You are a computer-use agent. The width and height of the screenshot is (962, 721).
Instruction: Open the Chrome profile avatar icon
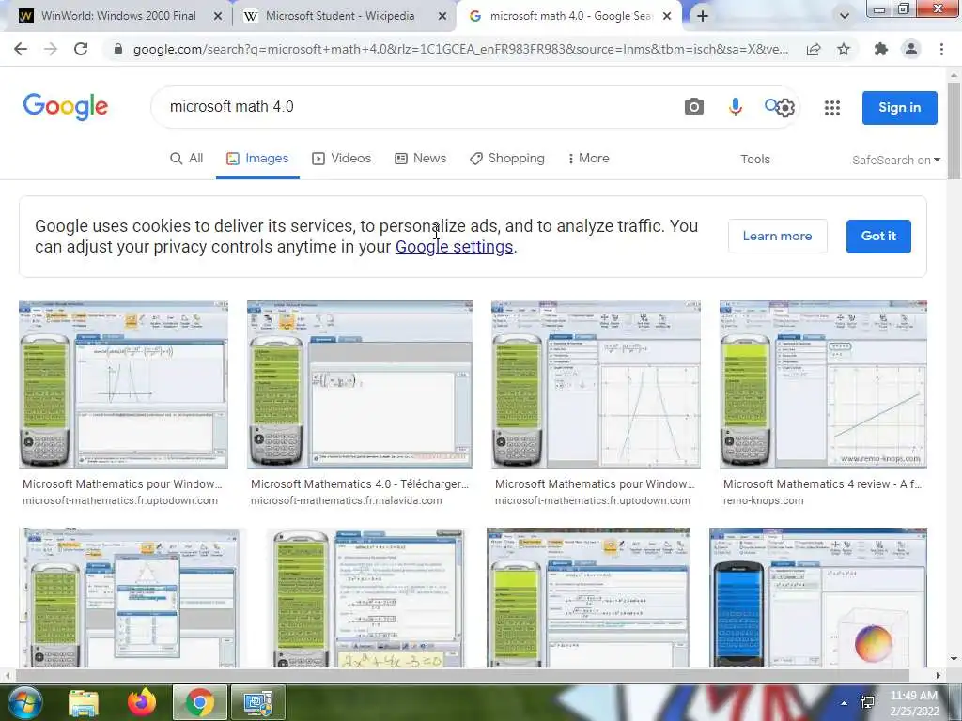[911, 49]
